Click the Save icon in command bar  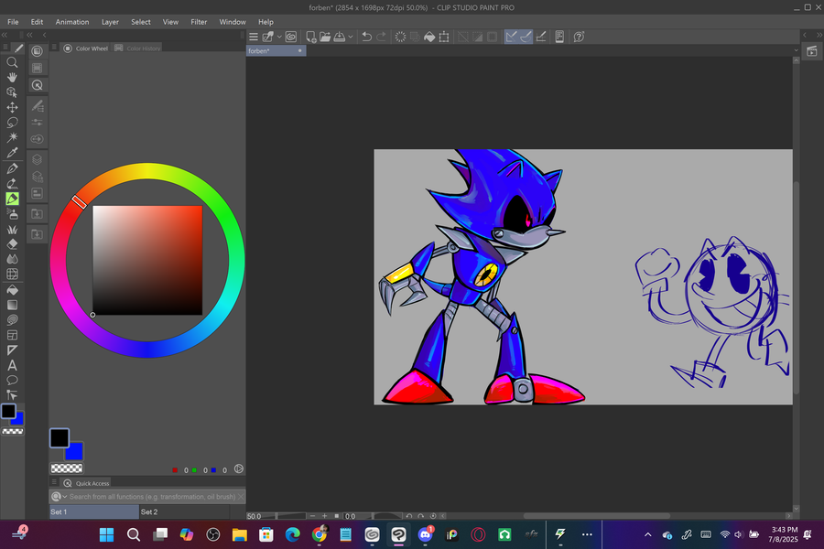tap(340, 37)
